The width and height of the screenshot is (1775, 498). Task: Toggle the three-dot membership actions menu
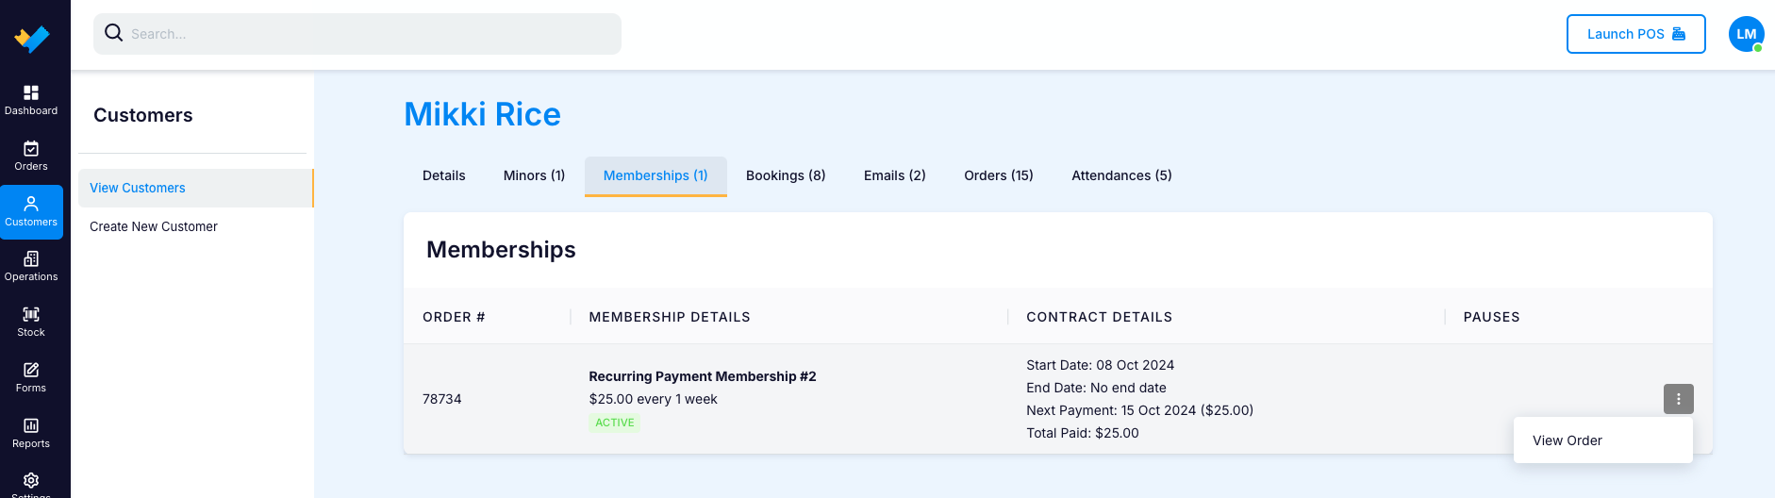tap(1679, 399)
